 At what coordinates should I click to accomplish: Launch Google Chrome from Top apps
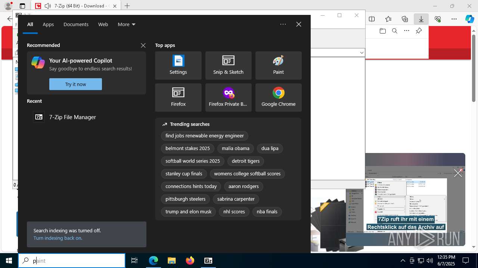coord(278,98)
